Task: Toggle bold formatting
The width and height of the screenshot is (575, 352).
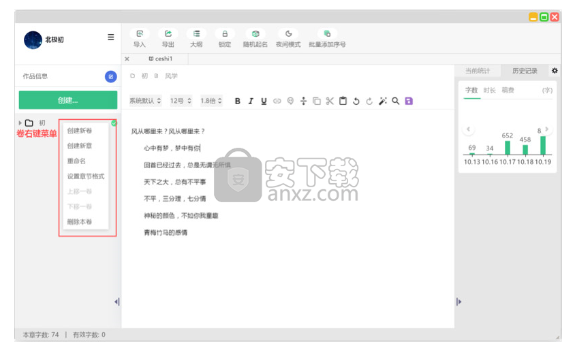Action: [237, 101]
